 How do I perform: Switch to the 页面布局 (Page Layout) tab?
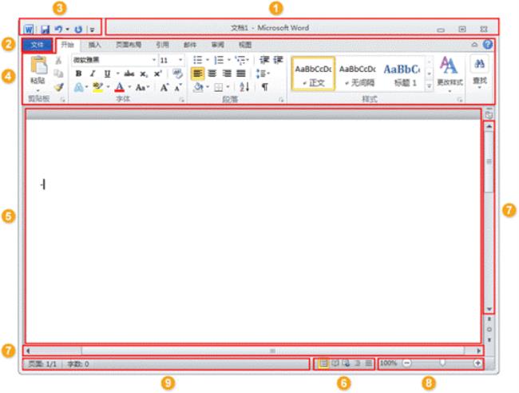[x=129, y=45]
